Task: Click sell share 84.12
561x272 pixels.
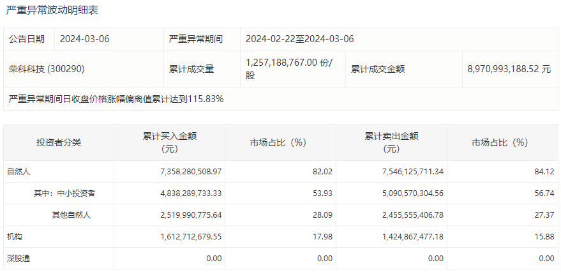Action: 544,172
